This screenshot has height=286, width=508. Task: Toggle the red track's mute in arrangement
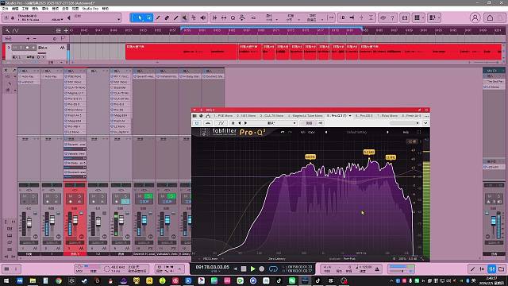[x=14, y=48]
